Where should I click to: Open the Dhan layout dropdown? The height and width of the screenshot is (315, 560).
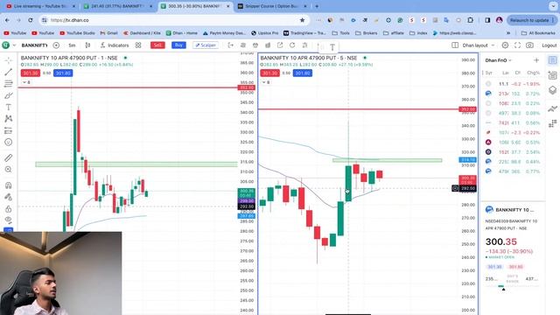click(479, 45)
